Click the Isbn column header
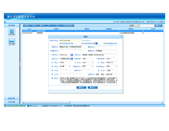 pyautogui.click(x=29, y=29)
